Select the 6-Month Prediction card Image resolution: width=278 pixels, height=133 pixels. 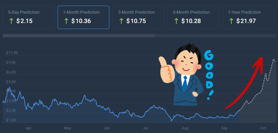(193, 17)
